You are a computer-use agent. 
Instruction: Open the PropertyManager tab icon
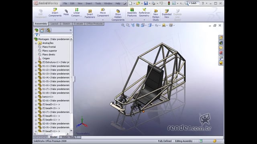click(42, 30)
